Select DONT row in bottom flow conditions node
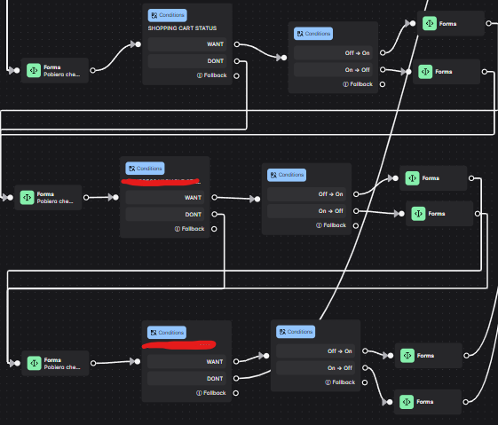Viewport: 498px width, 425px height. coord(186,379)
